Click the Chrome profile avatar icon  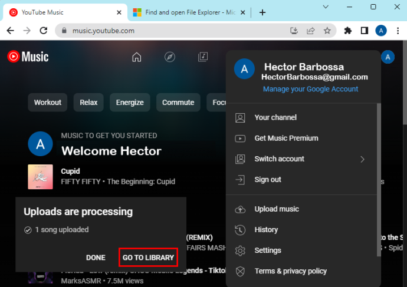tap(381, 31)
